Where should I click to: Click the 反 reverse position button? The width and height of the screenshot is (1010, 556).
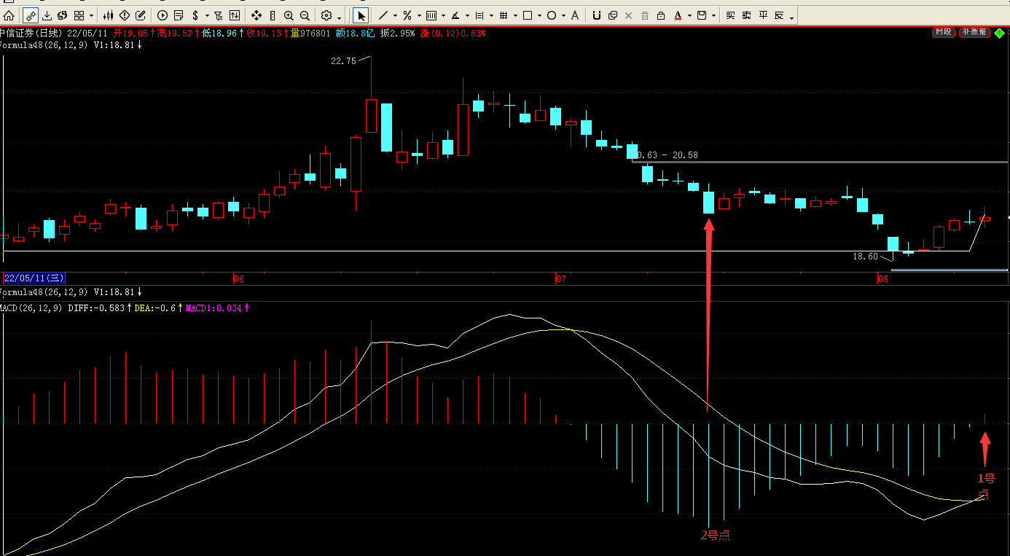pyautogui.click(x=779, y=15)
